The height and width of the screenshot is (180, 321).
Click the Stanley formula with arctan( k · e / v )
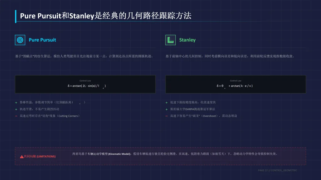[235, 86]
